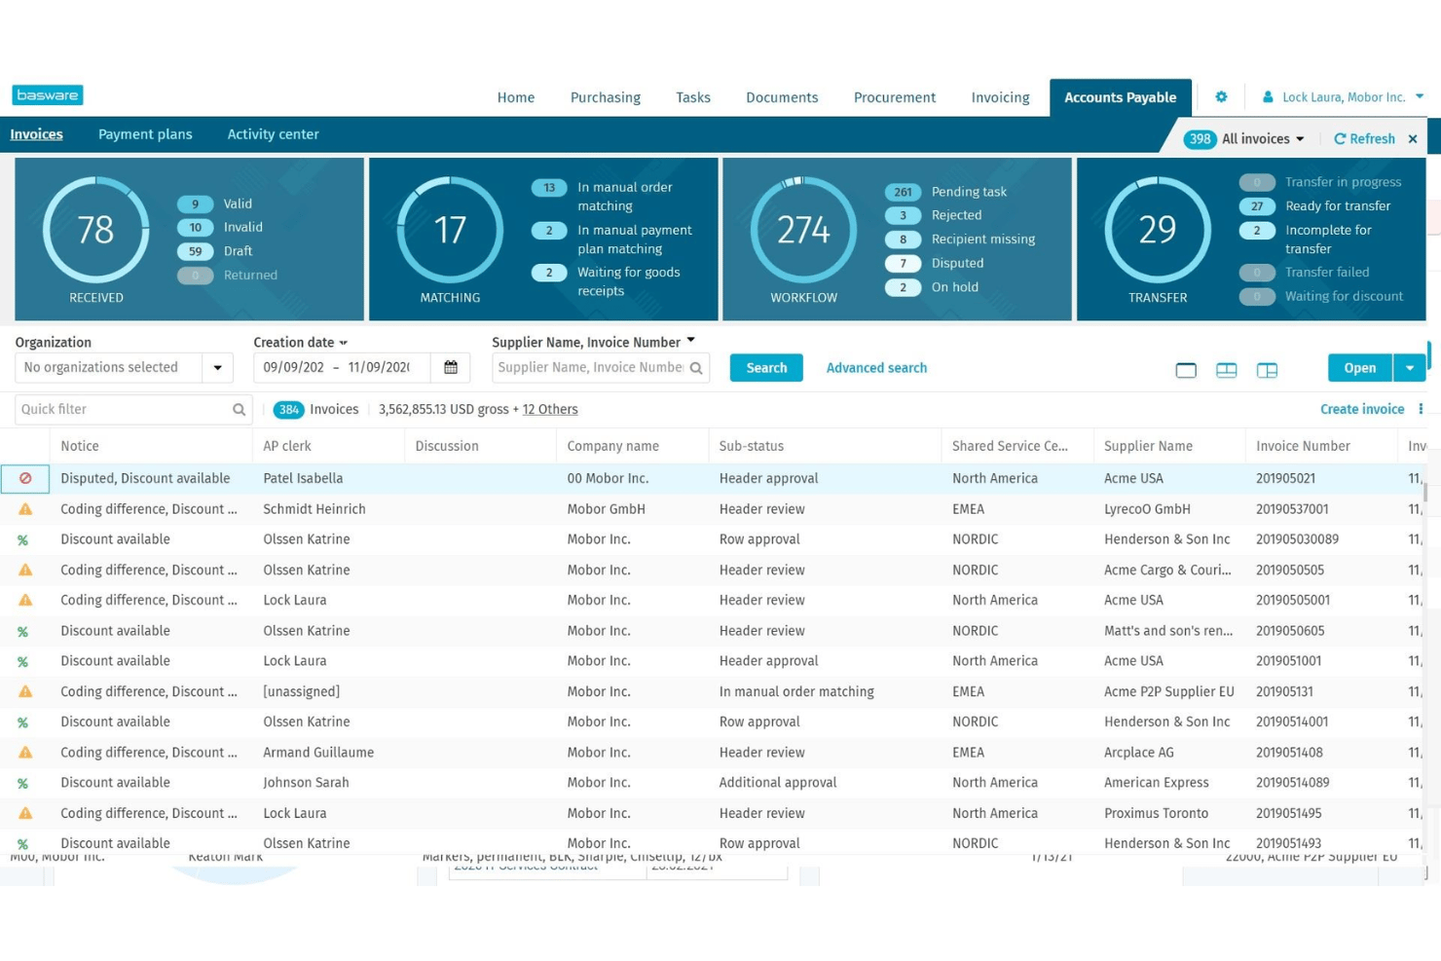Click discount icon on invoice 20190514001 row
Screen dimensions: 1441x961
(22, 722)
